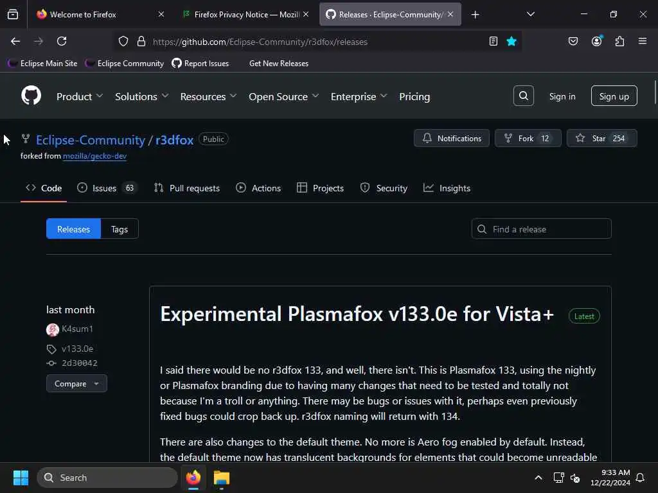
Task: Open GitHub search magnifier button
Action: click(524, 96)
